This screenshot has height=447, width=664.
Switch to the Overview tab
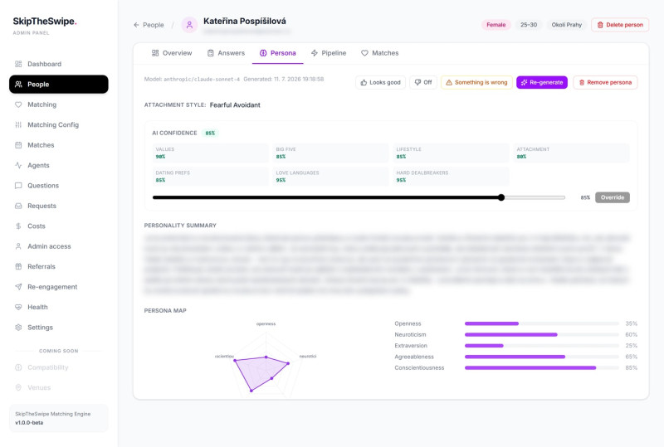coord(172,53)
